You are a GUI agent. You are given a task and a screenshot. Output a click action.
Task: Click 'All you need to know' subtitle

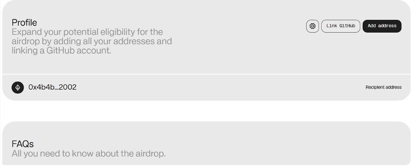(89, 153)
